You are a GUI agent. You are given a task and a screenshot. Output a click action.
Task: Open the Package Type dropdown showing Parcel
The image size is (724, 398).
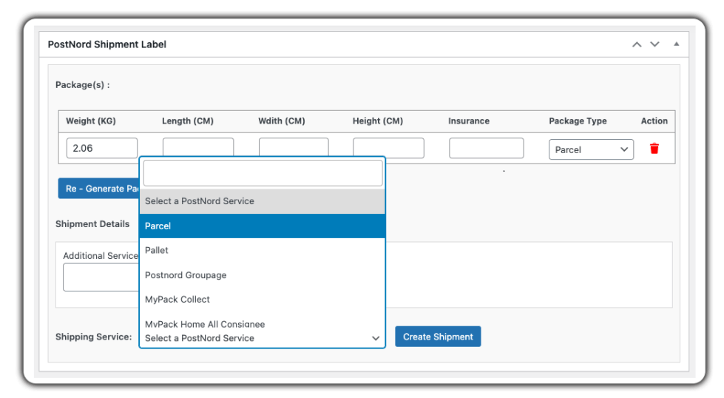point(591,149)
